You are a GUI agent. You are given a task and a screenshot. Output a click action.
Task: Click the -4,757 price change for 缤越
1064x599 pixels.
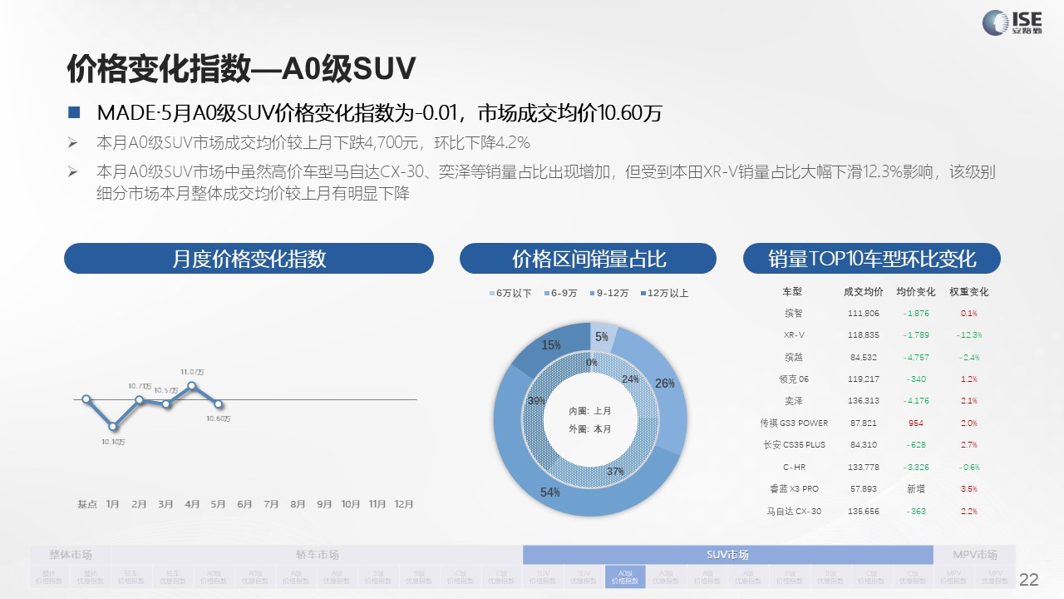[x=916, y=357]
